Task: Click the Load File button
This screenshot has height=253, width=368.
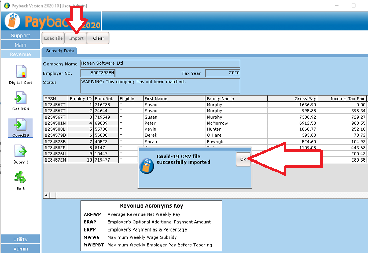Action: (x=53, y=38)
